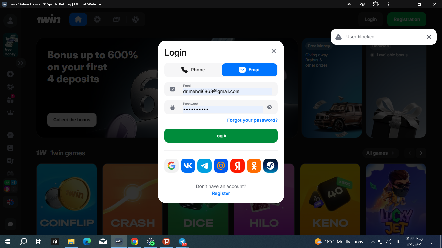Open the Forgot your password link
The image size is (442, 248).
point(252,120)
